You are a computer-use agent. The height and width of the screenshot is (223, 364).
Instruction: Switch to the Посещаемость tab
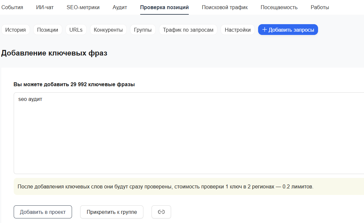(279, 7)
